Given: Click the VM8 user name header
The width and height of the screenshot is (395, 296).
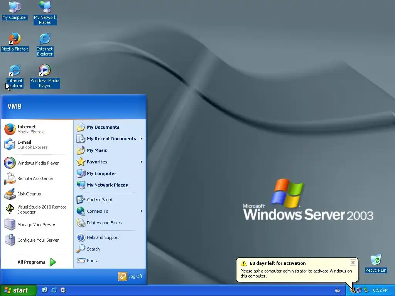Looking at the screenshot, I should pyautogui.click(x=14, y=106).
